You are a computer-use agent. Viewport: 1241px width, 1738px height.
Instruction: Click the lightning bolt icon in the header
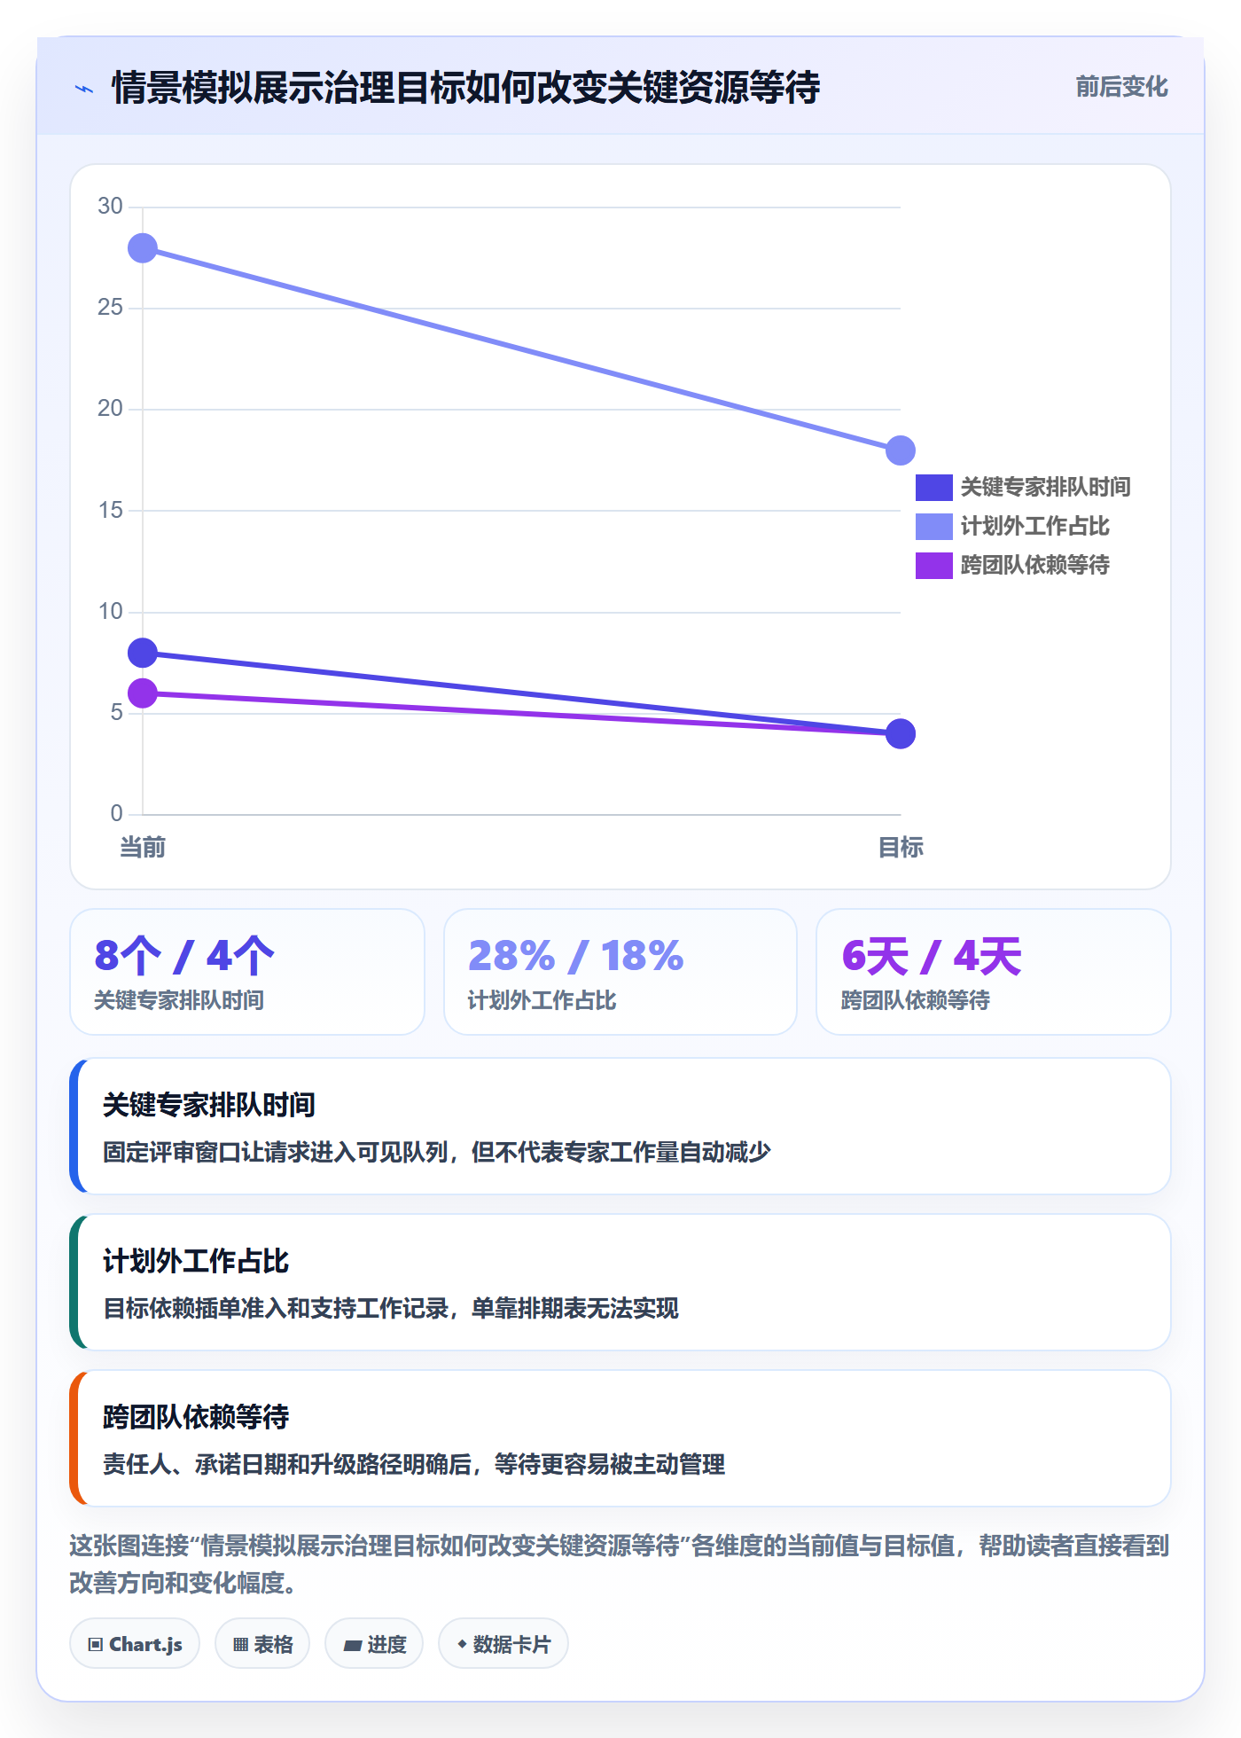(x=84, y=89)
